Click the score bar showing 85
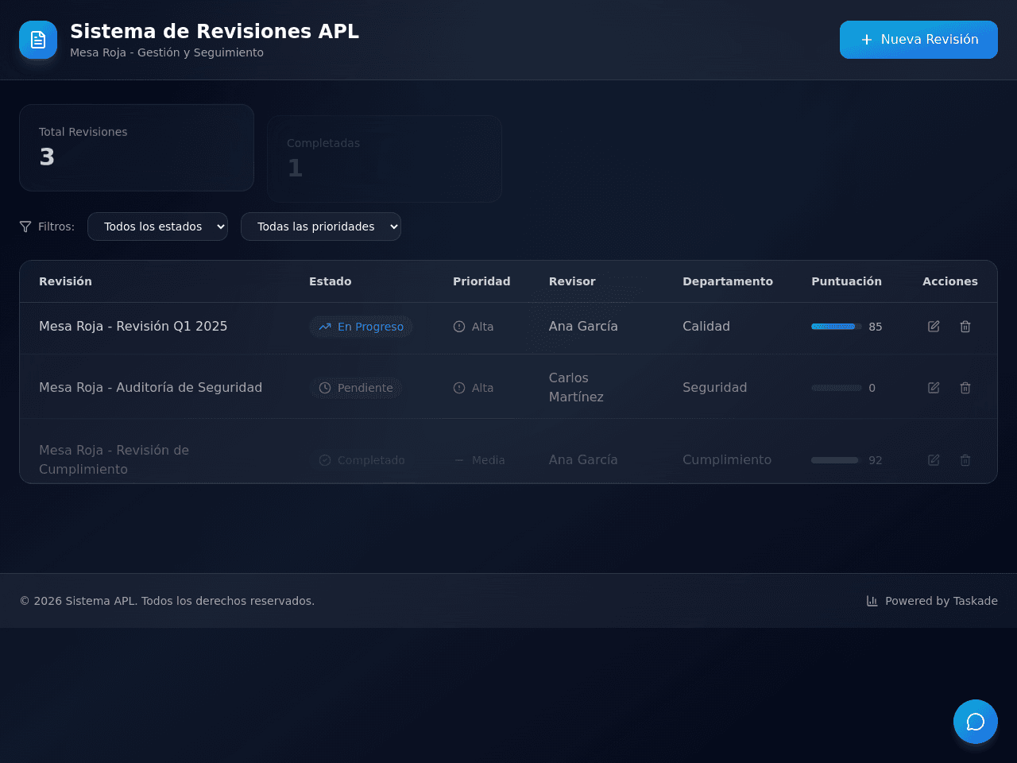 coord(837,327)
